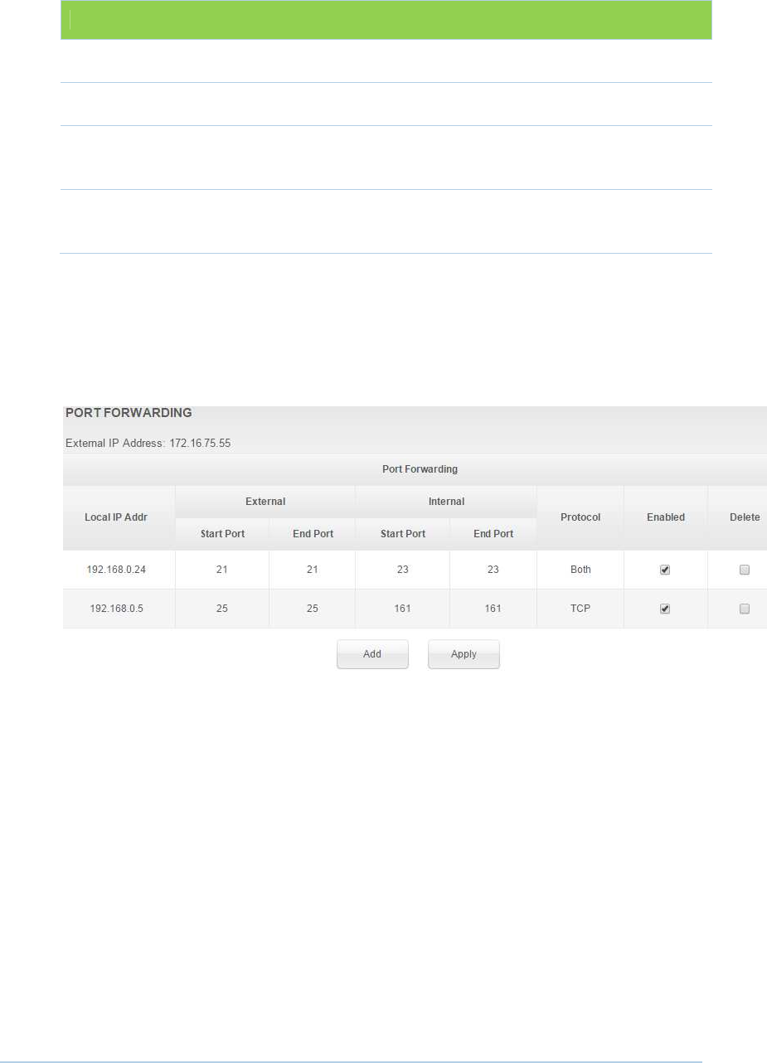Image resolution: width=767 pixels, height=1063 pixels.
Task: Click the TCP protocol cell
Action: tap(580, 609)
